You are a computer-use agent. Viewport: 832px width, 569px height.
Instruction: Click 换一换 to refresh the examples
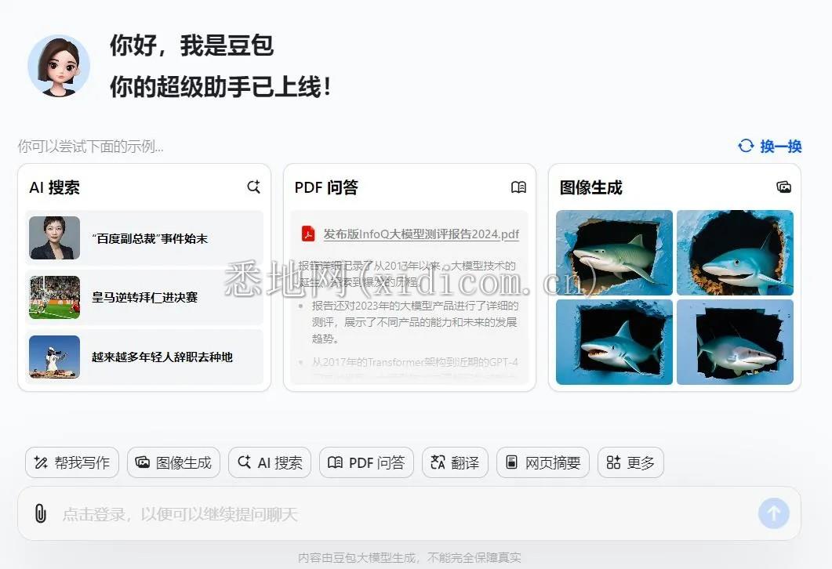[782, 146]
